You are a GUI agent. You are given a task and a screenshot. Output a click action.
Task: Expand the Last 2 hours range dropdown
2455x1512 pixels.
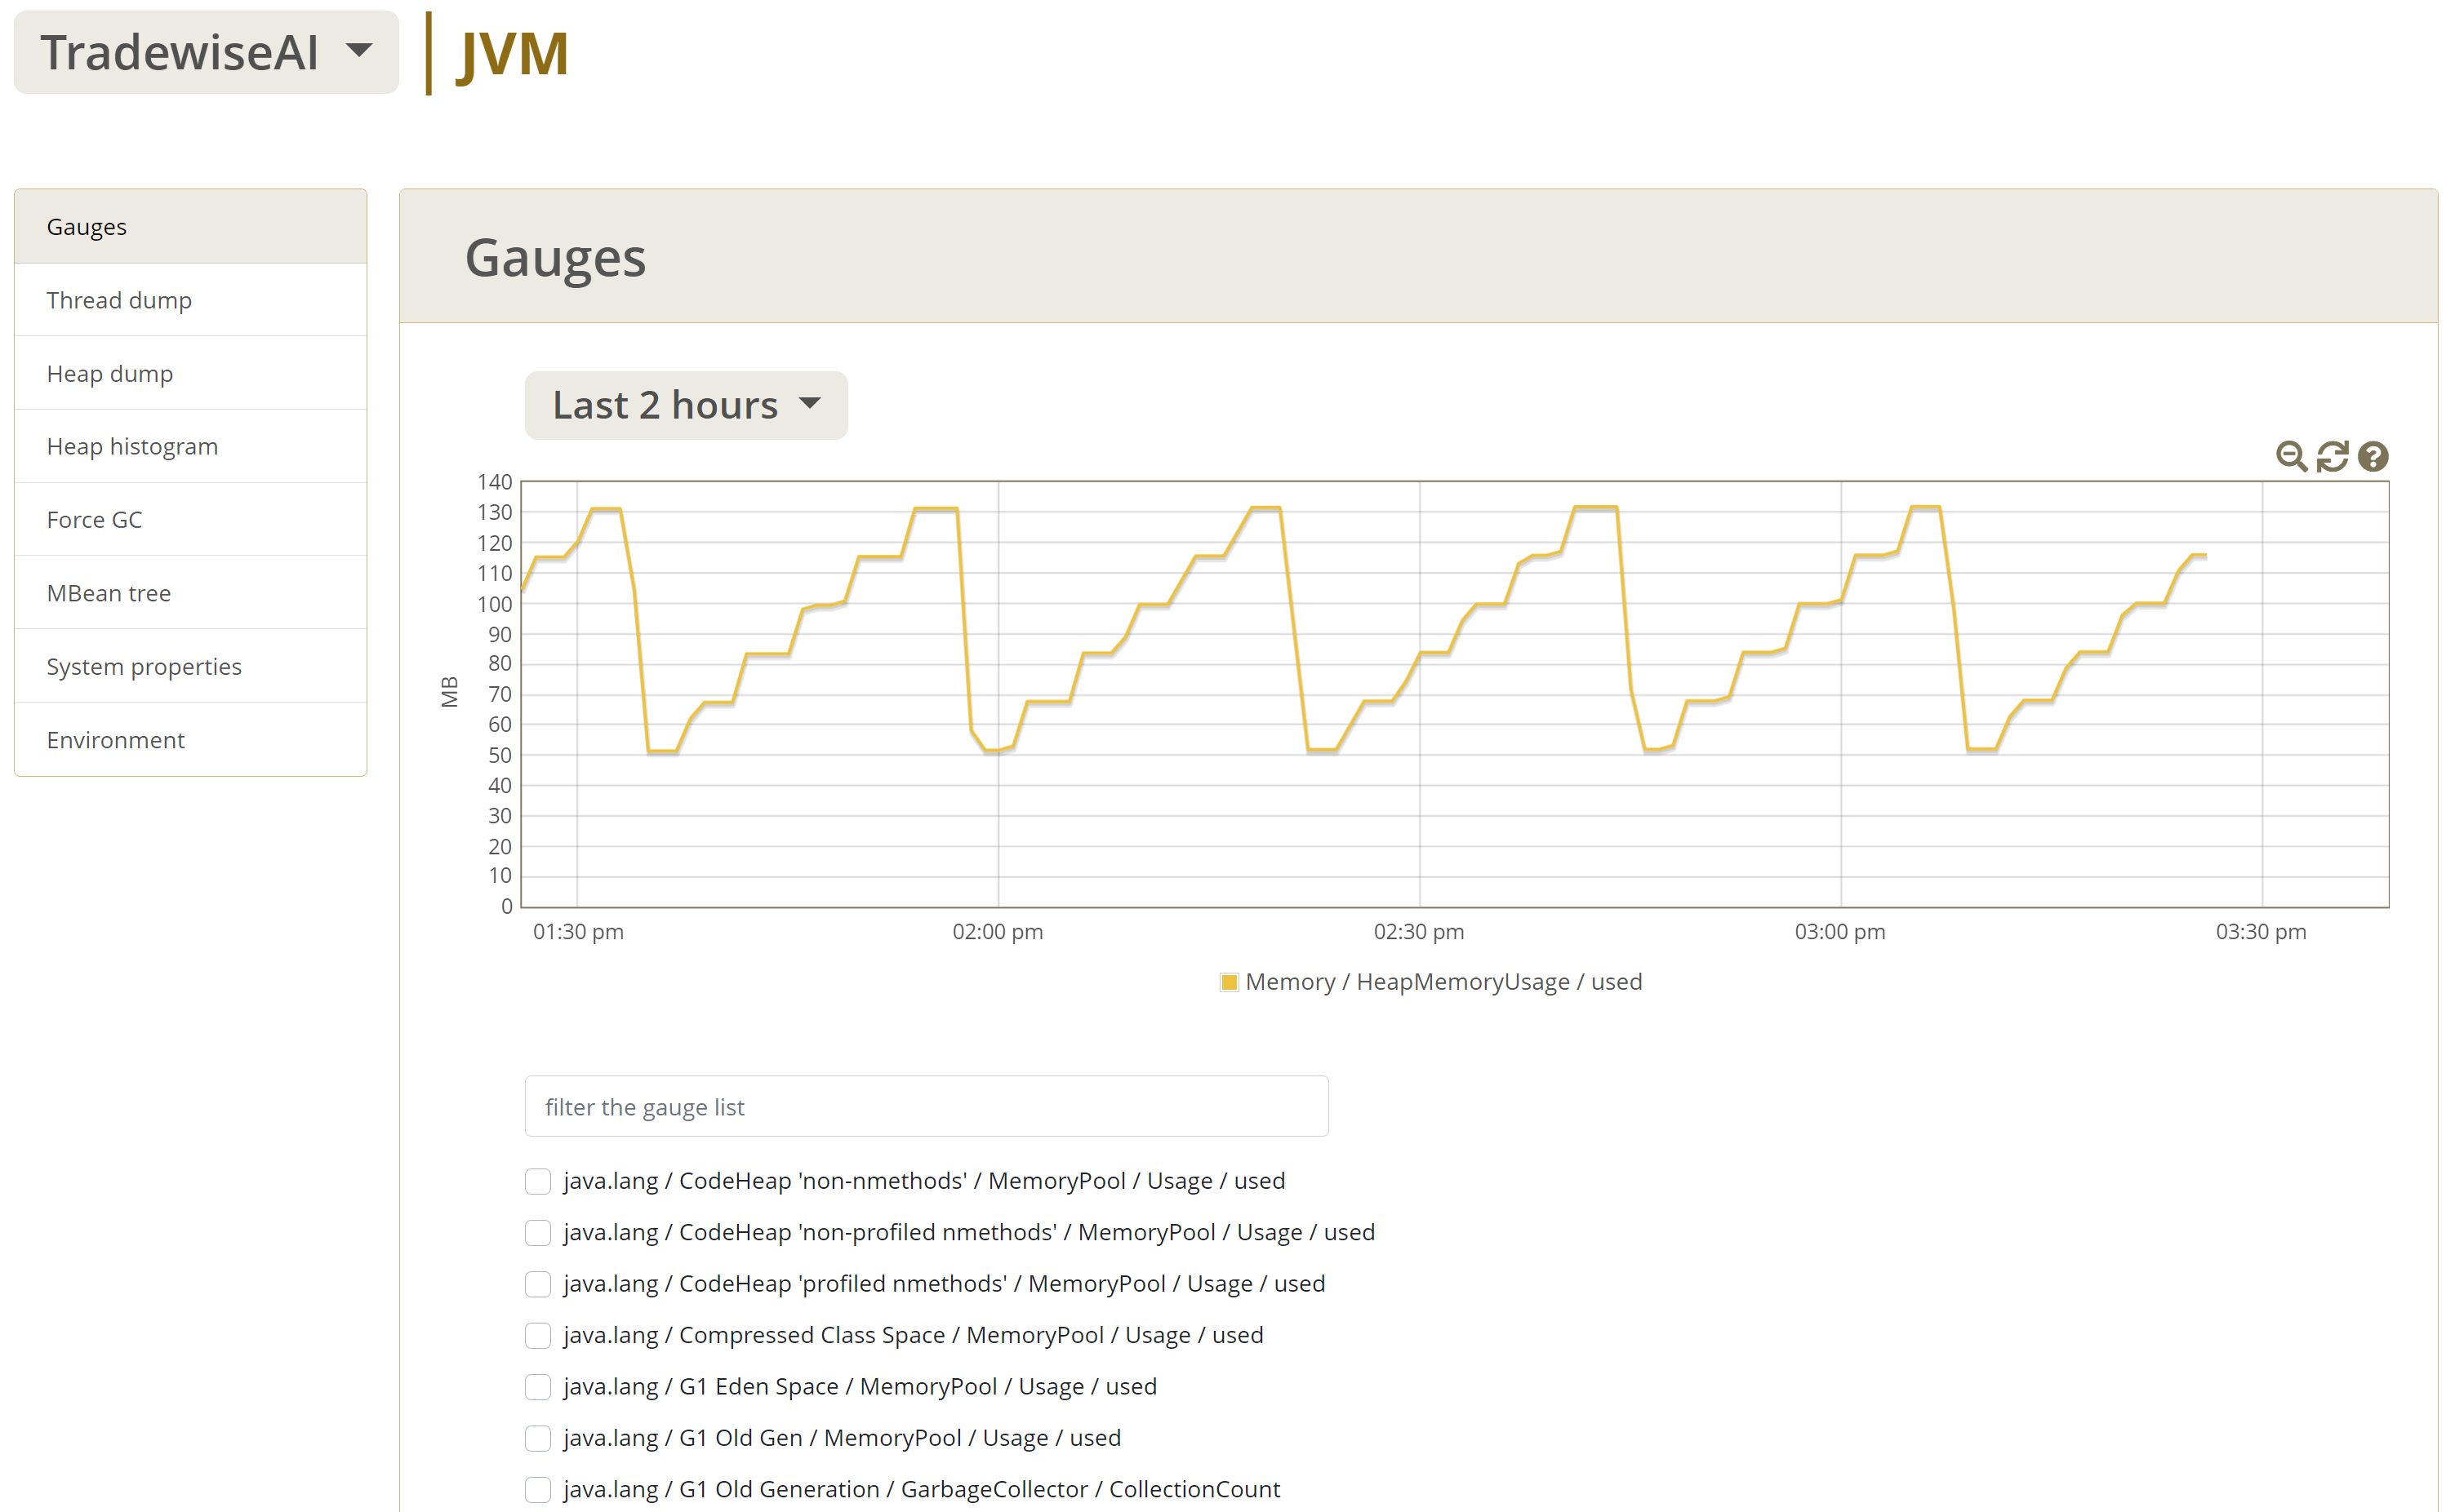tap(685, 405)
